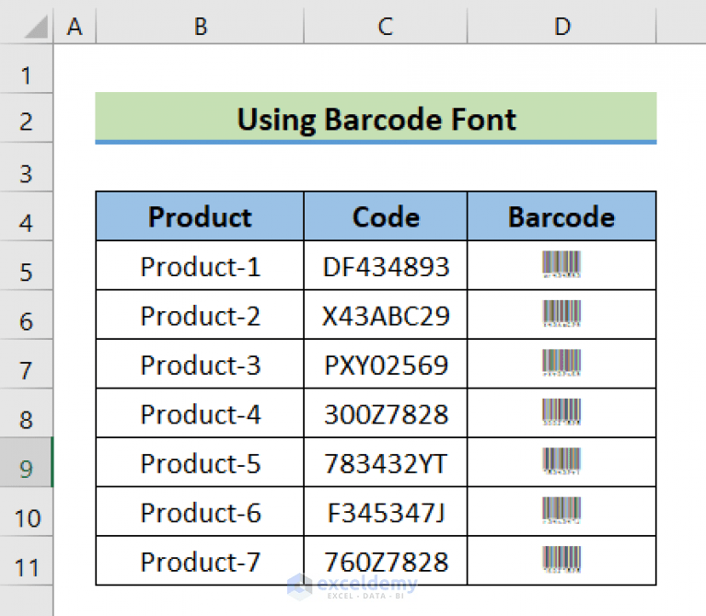706x616 pixels.
Task: Select the code cell 'PXY02569'
Action: click(x=386, y=364)
